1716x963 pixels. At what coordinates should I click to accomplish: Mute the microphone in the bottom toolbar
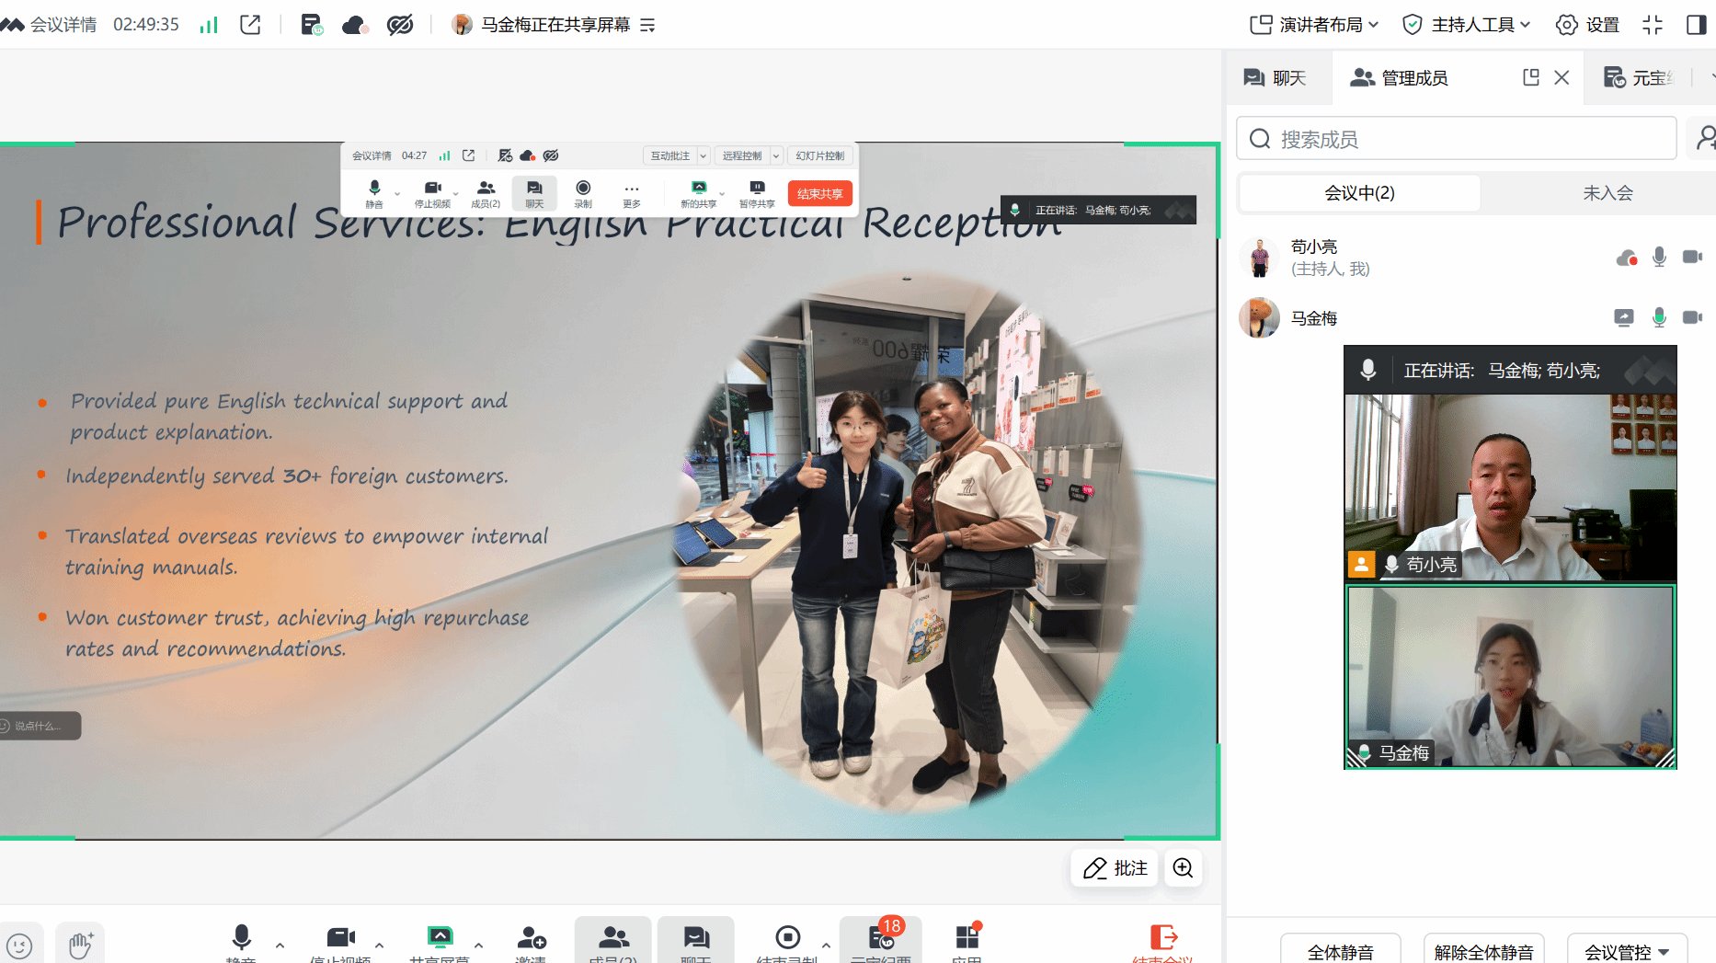point(241,938)
